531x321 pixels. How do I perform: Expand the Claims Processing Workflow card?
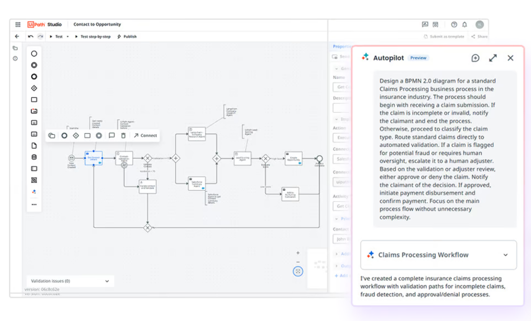[505, 255]
